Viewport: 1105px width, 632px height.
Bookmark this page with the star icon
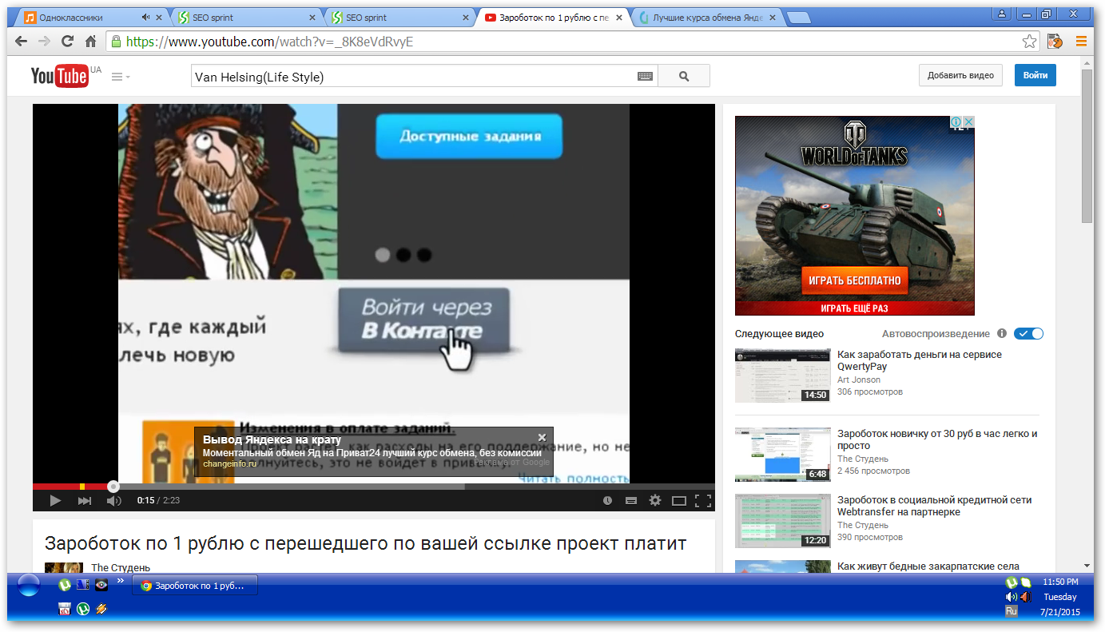coord(1030,42)
